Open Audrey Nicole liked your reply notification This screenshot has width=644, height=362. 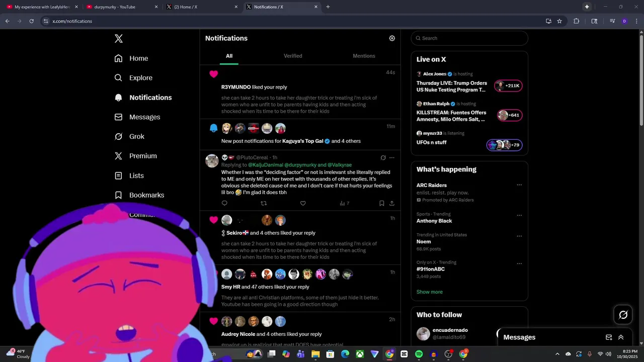(x=300, y=329)
